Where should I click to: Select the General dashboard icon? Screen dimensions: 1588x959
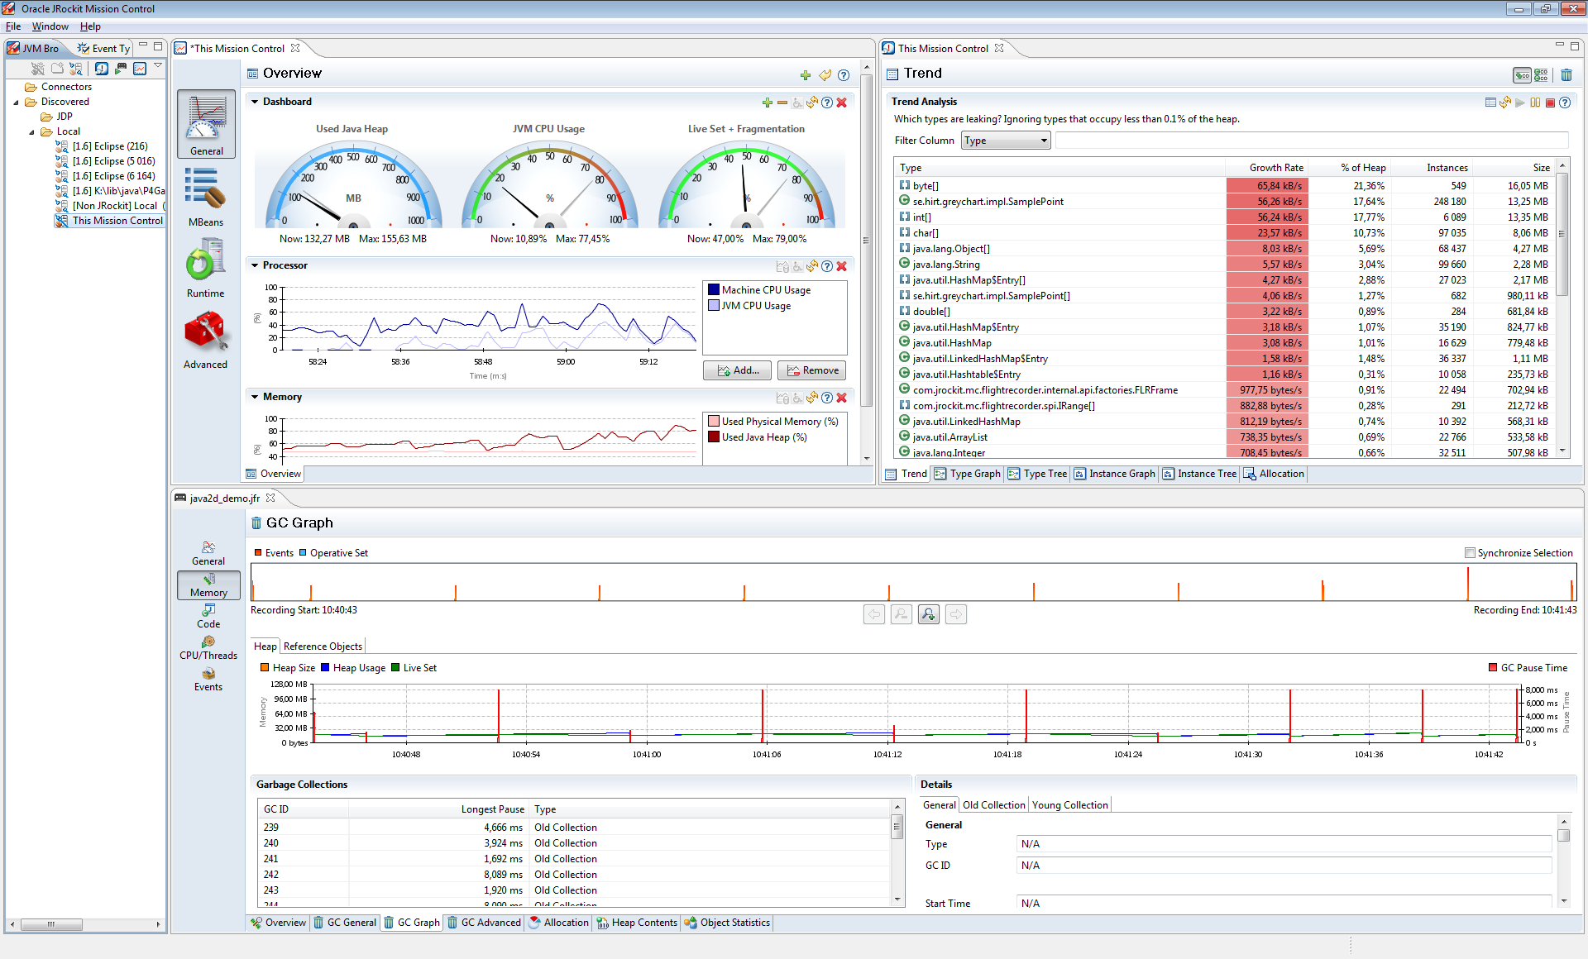[x=206, y=121]
